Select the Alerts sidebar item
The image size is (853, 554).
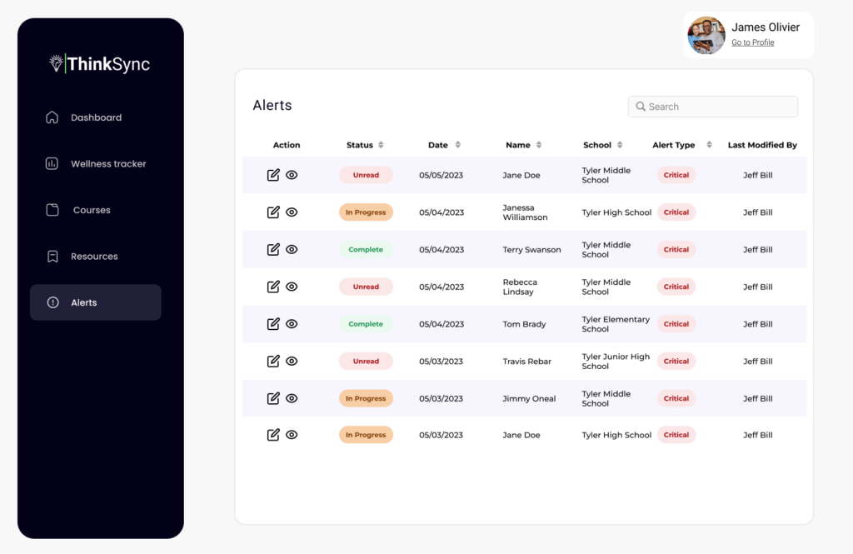tap(95, 302)
